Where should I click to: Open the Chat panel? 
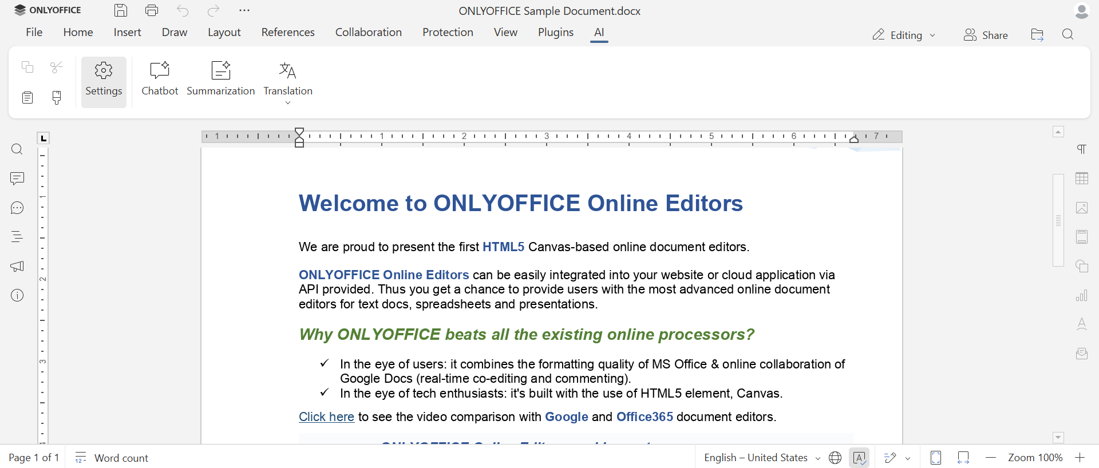click(x=17, y=208)
